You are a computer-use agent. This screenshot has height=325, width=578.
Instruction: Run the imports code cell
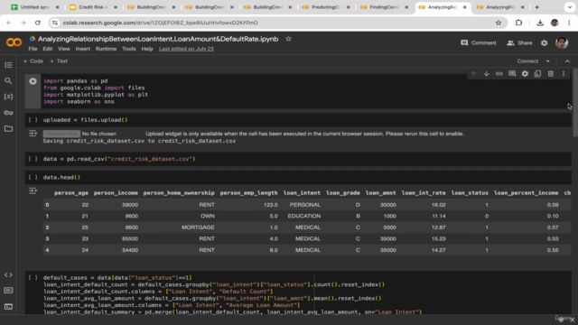pyautogui.click(x=33, y=81)
